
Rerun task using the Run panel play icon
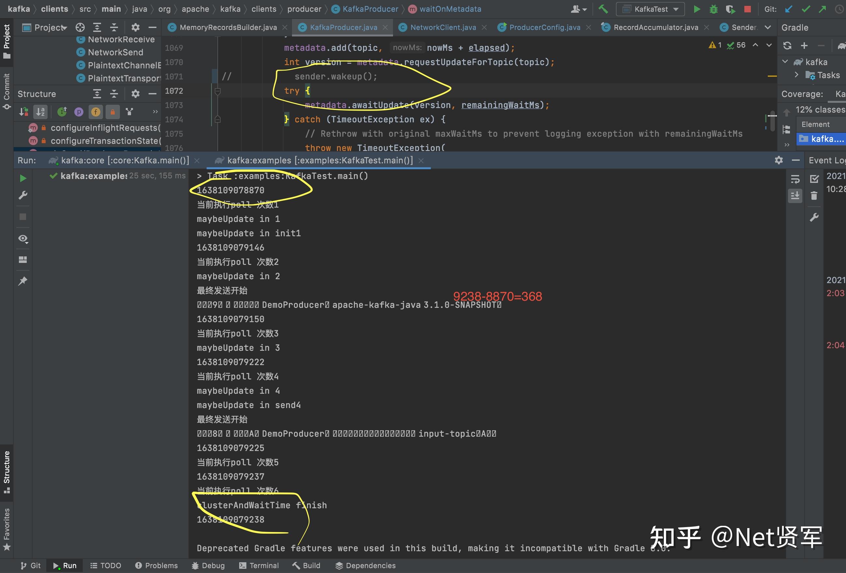(x=23, y=178)
